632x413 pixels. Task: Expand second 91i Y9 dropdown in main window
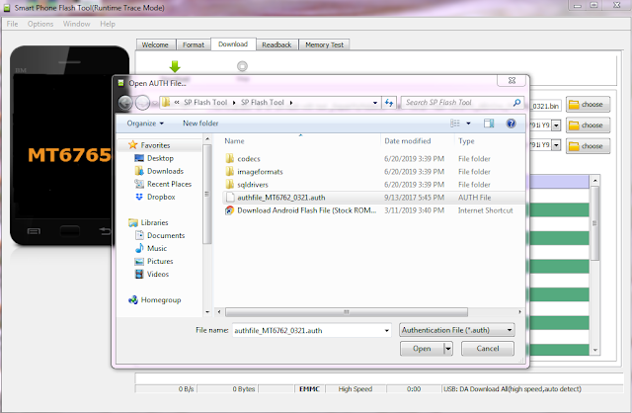[x=556, y=145]
